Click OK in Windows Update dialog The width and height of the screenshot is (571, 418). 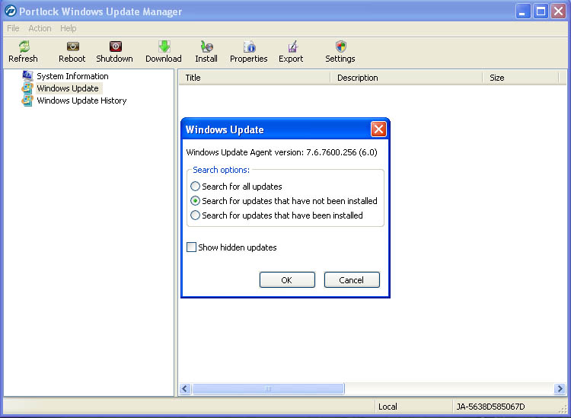(x=287, y=279)
